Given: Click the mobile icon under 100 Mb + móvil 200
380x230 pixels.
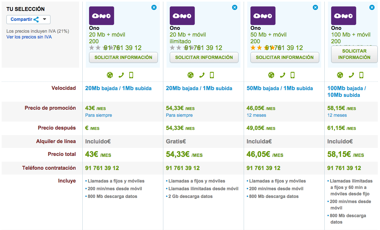Looking at the screenshot, I should [x=361, y=75].
